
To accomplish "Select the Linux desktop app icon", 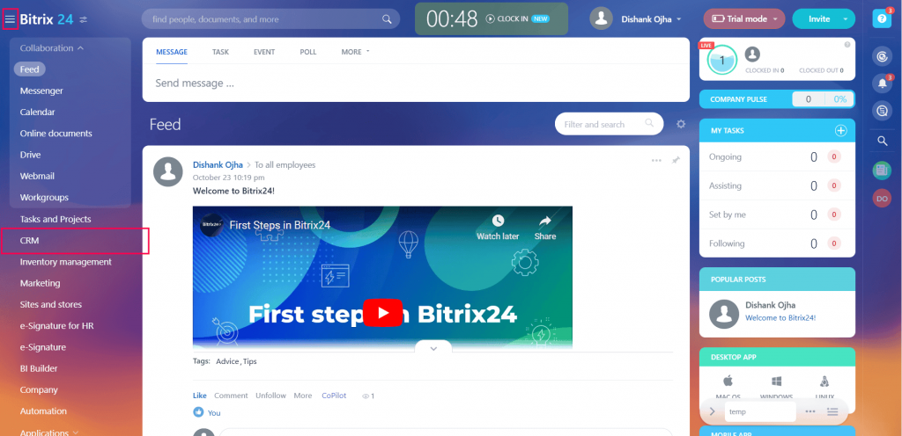I will pos(824,381).
